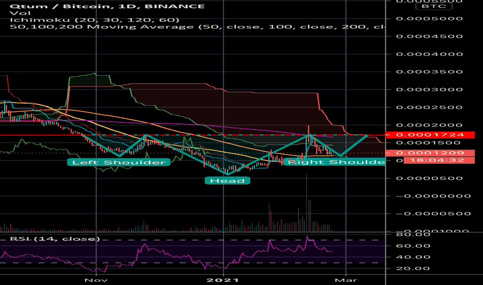Click the 0.0001209 current price label
The height and width of the screenshot is (285, 483).
pos(430,153)
